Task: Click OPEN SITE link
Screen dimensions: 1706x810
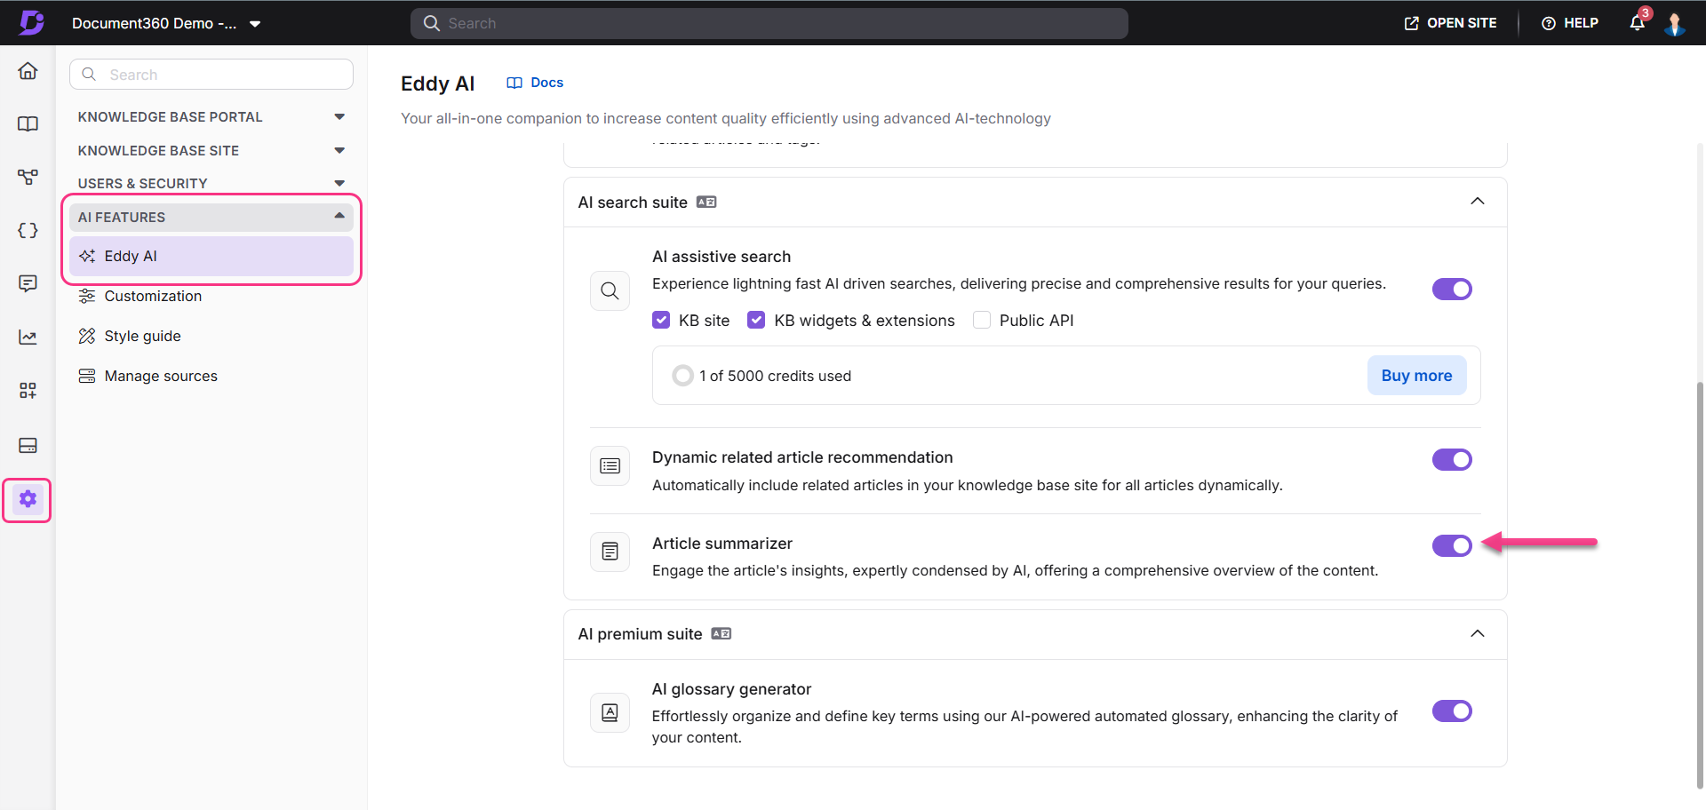Action: [1450, 23]
